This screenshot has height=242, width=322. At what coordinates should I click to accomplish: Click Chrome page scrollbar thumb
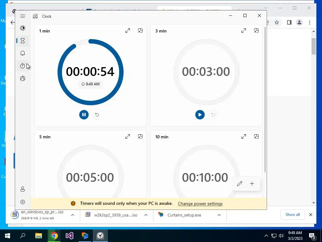click(x=314, y=46)
